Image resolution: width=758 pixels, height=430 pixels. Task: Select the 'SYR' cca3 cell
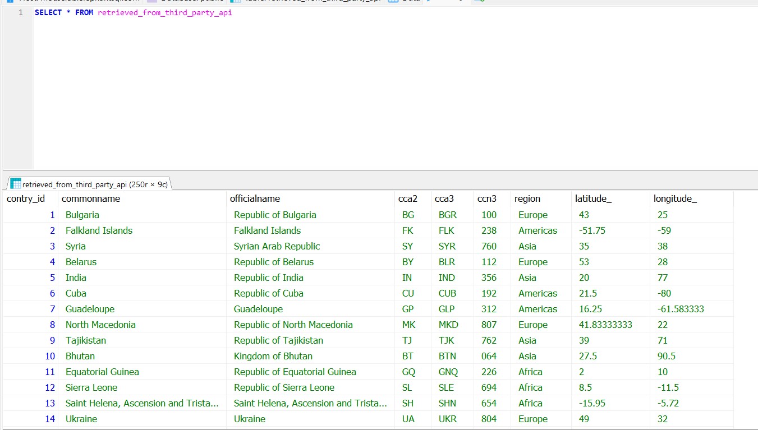pos(452,246)
